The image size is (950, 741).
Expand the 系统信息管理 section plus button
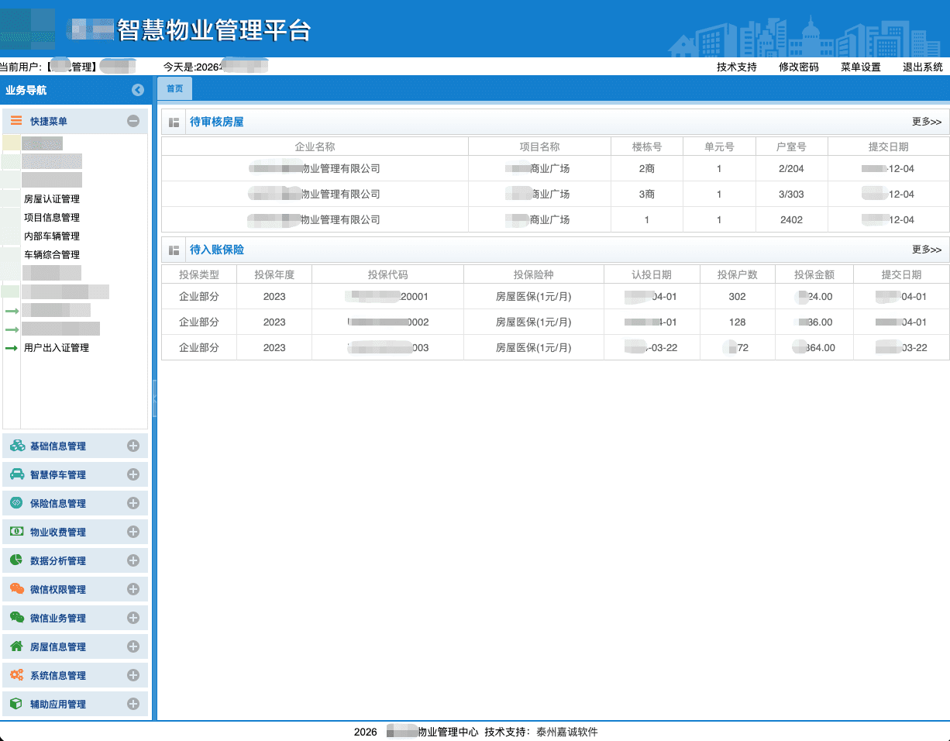(x=133, y=675)
